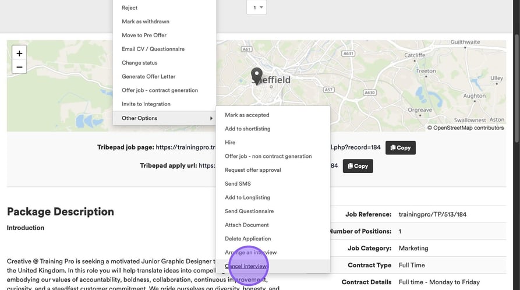
Task: Click the Sheffield map location pin
Action: pos(256,75)
